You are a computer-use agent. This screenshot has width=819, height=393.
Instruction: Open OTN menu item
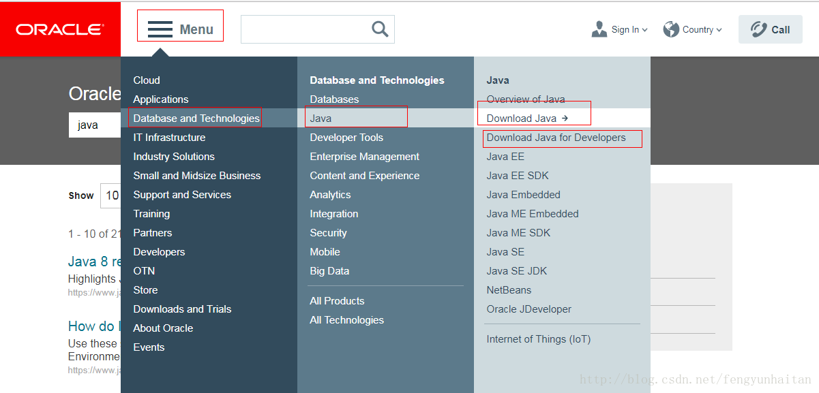pos(144,271)
